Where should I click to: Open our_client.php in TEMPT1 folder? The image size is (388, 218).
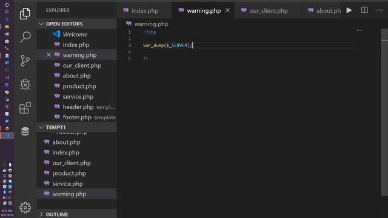coord(77,163)
